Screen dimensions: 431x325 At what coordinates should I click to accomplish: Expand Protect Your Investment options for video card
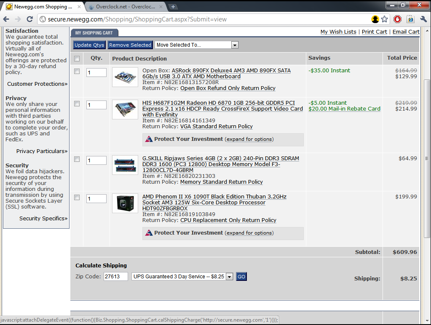(x=249, y=139)
